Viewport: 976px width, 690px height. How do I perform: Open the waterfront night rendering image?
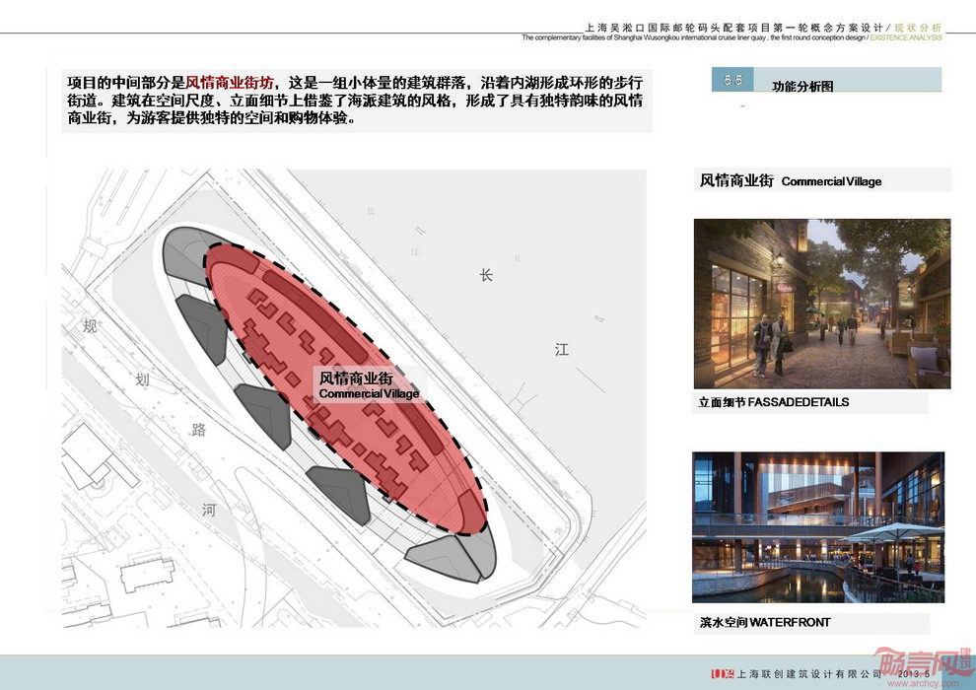(x=817, y=527)
